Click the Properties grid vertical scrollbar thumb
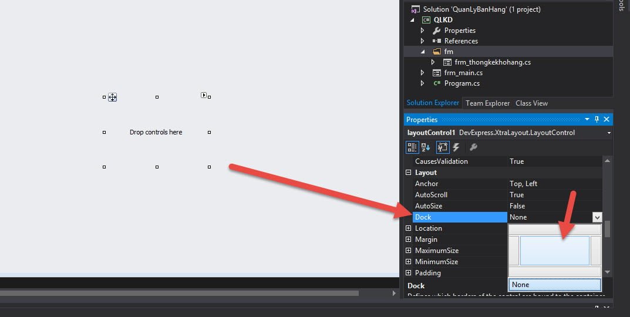 point(607,229)
